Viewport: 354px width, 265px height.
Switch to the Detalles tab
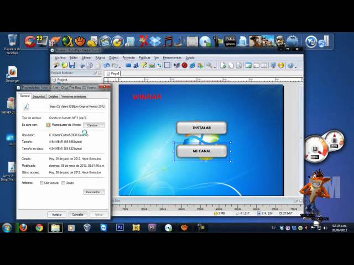53,97
